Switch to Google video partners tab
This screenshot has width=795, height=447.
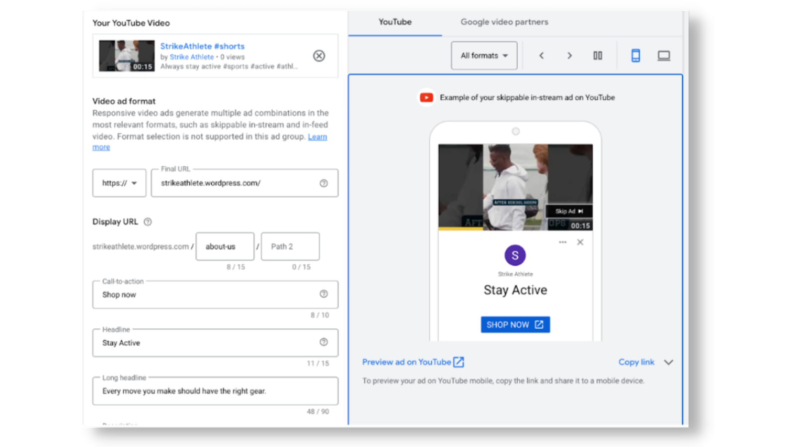click(x=504, y=22)
